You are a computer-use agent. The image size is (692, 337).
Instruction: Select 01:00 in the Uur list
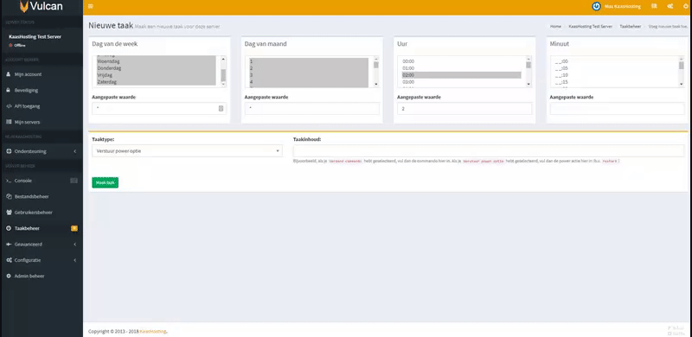pos(461,68)
